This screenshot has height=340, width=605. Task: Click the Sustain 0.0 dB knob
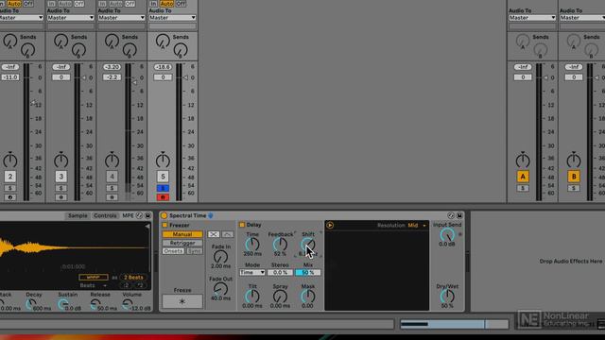(62, 304)
